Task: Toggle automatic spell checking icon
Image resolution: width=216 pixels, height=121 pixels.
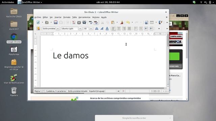Action: tap(96, 23)
